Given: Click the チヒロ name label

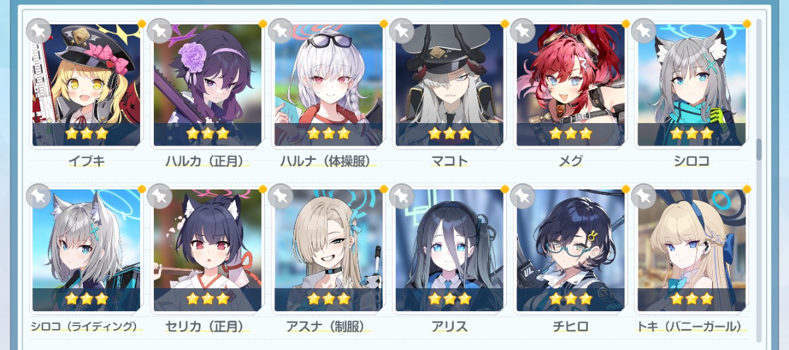Looking at the screenshot, I should 571,326.
